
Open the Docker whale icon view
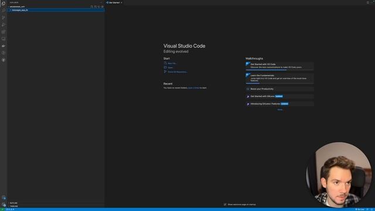coord(4,46)
